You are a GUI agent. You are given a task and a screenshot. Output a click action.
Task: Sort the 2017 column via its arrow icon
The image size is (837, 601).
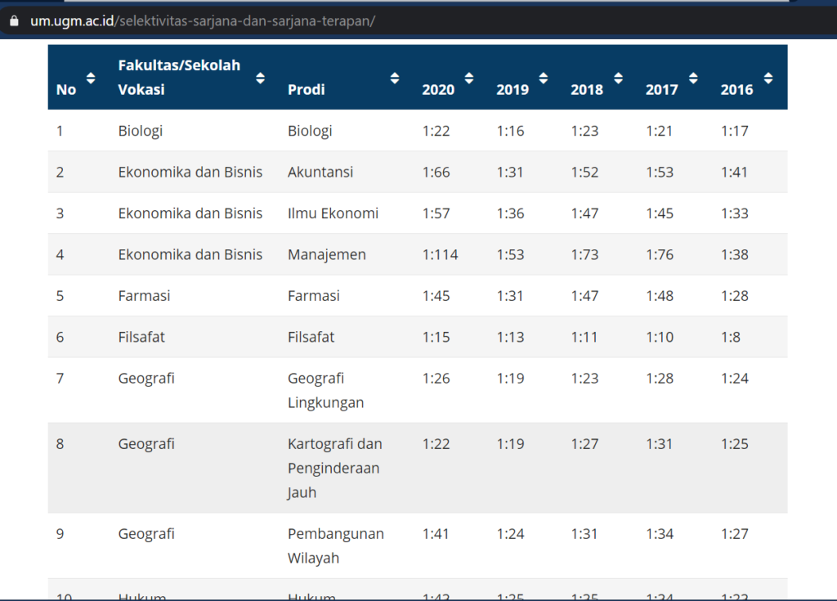(x=693, y=78)
